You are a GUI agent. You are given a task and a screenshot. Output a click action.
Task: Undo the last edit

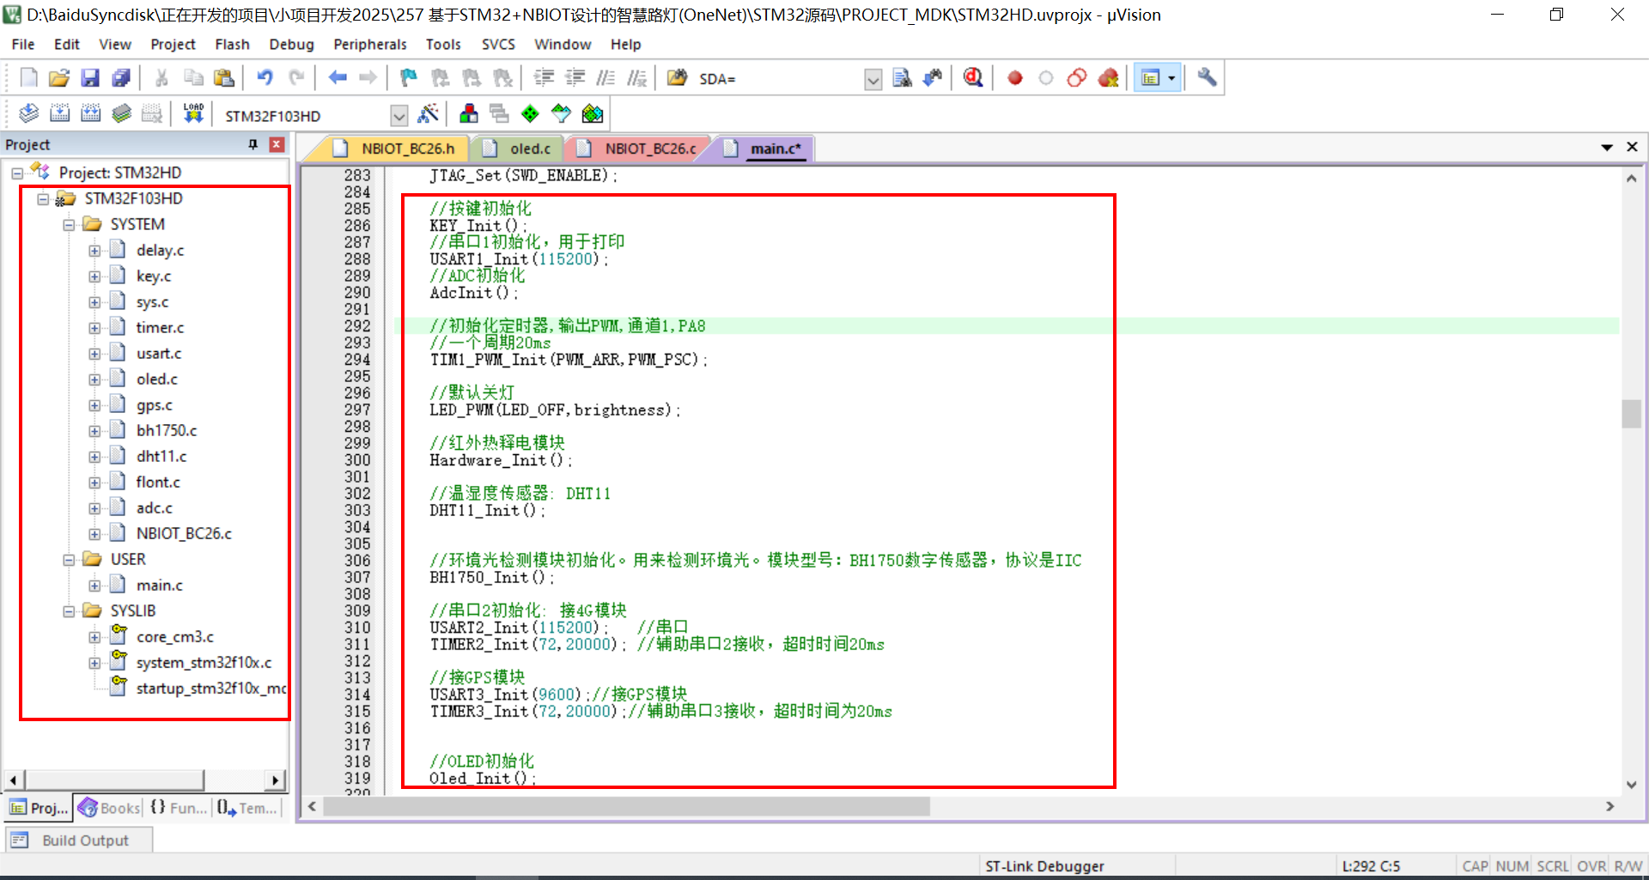tap(265, 78)
